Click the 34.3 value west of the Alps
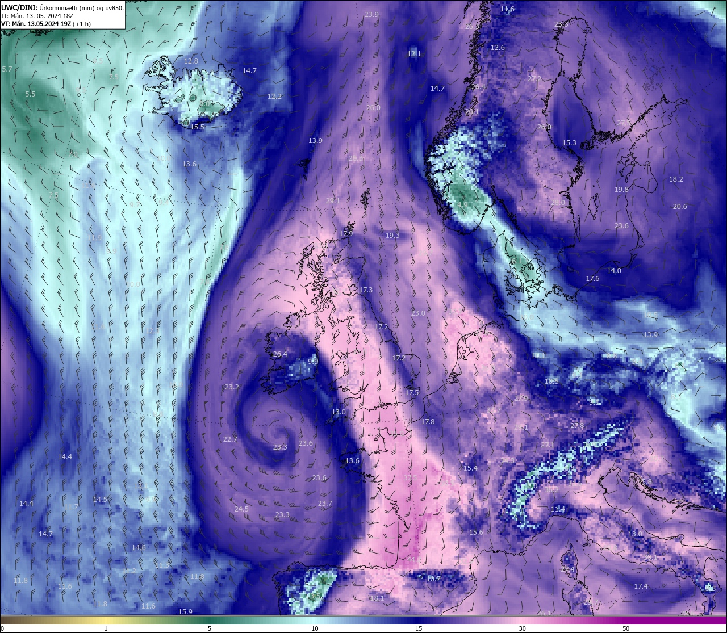727x633 pixels. click(x=507, y=460)
